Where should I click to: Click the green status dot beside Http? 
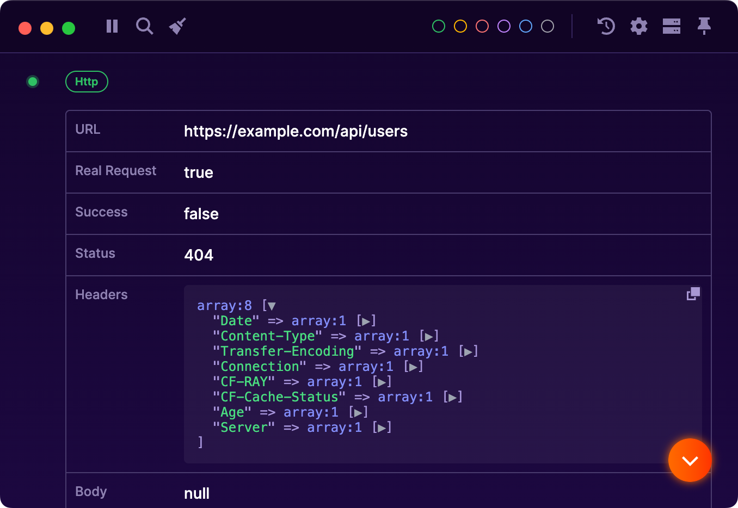33,82
